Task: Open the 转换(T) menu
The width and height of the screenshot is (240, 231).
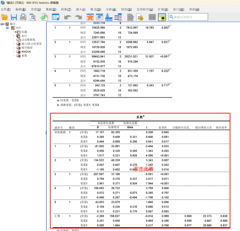Action: [66, 10]
